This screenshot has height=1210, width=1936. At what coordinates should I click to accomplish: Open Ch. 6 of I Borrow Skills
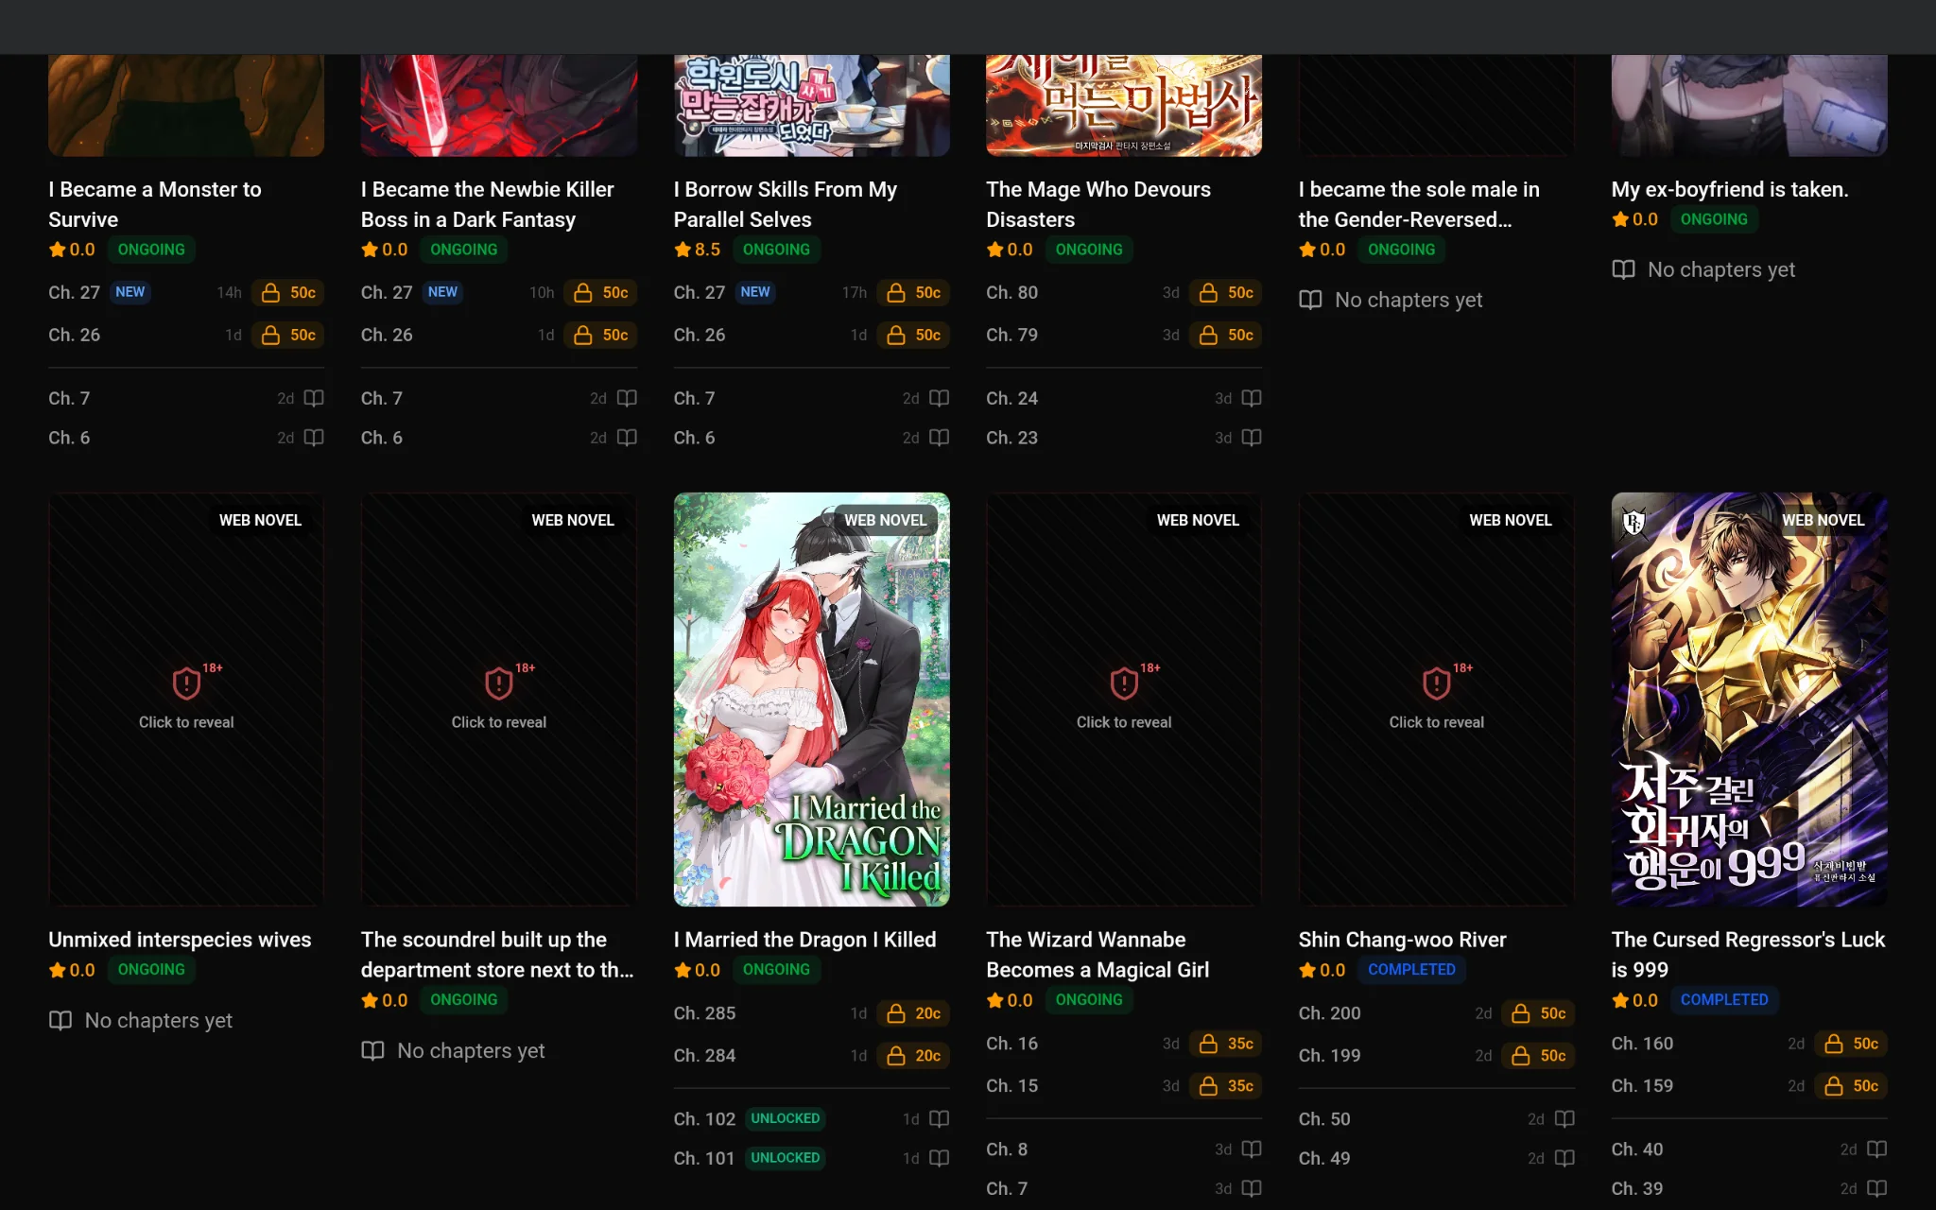[811, 438]
